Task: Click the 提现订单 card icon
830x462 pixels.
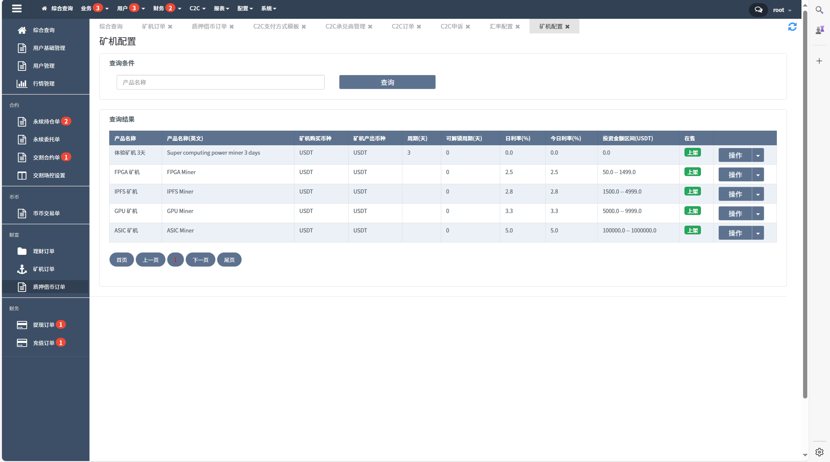Action: pyautogui.click(x=22, y=325)
